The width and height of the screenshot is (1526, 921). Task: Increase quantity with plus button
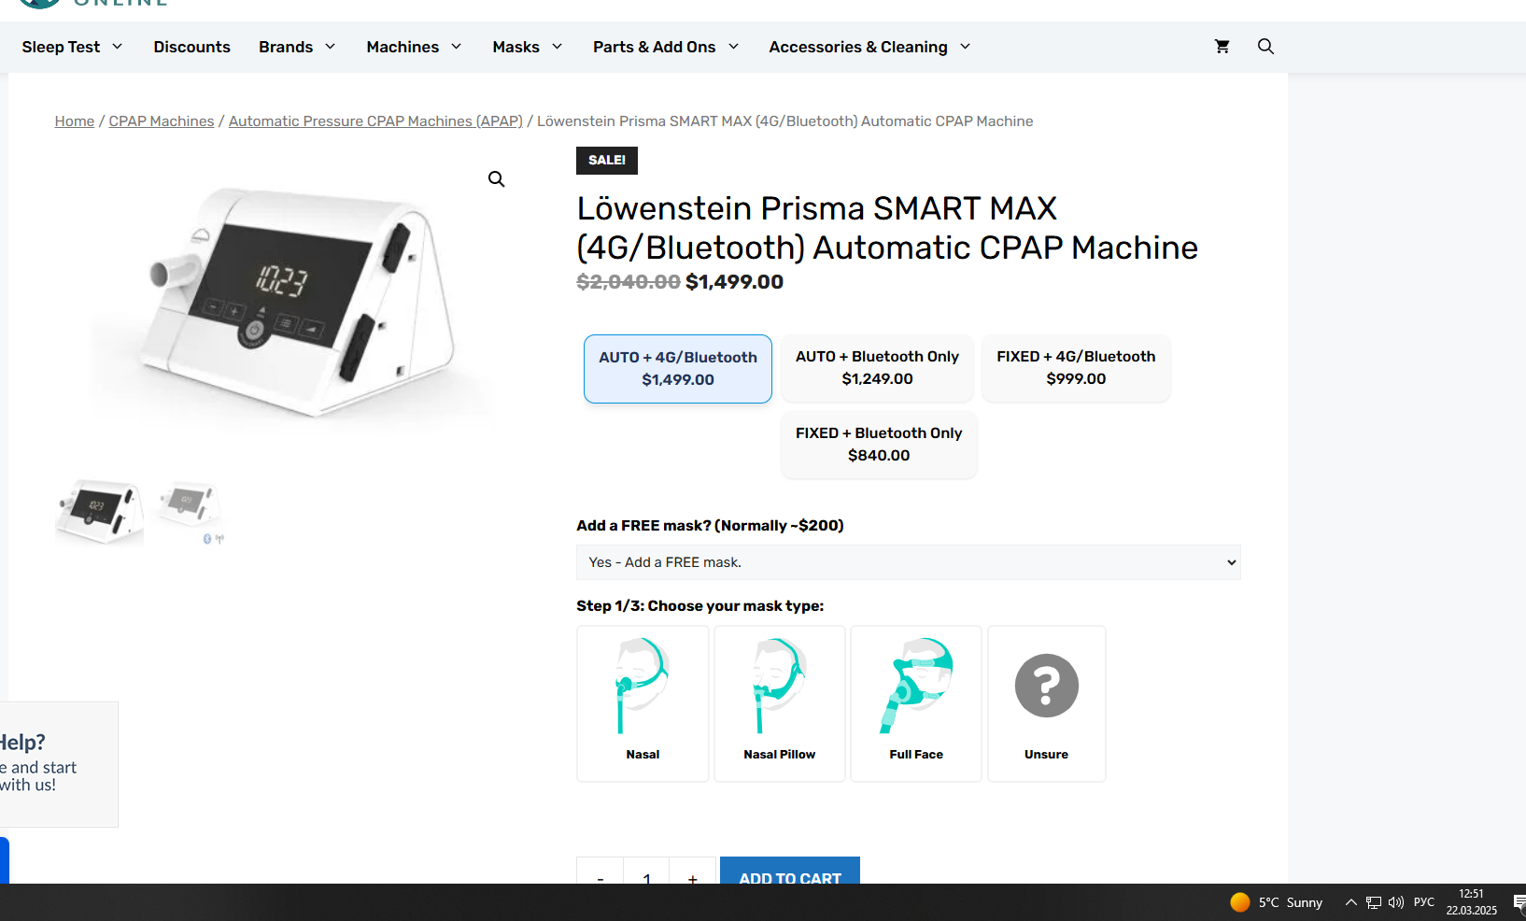pyautogui.click(x=693, y=871)
